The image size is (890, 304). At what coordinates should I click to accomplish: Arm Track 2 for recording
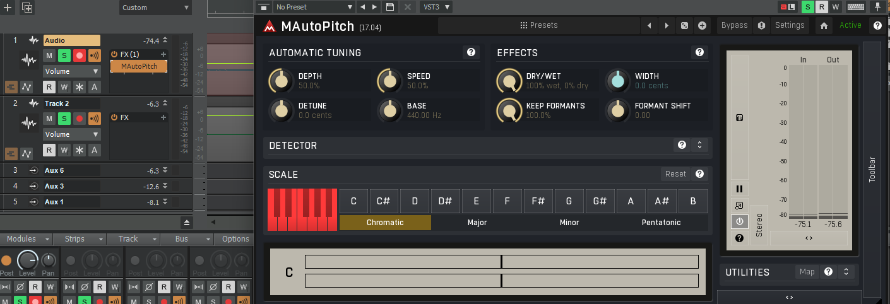80,119
